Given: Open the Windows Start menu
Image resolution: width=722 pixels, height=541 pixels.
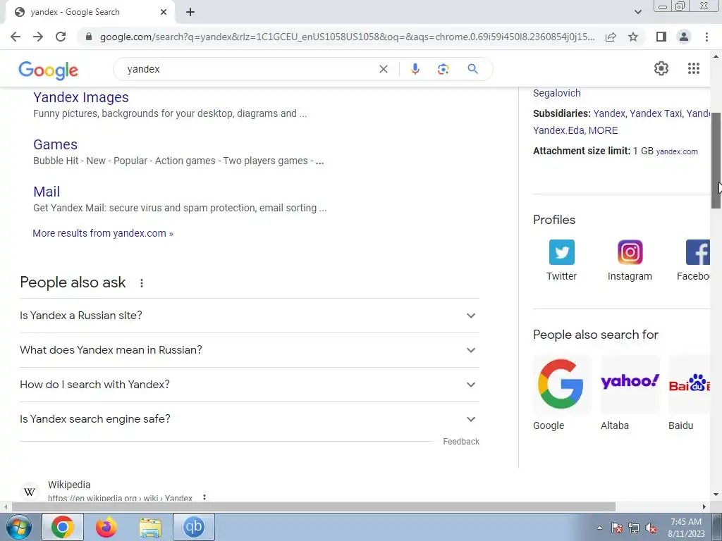Looking at the screenshot, I should (x=19, y=527).
